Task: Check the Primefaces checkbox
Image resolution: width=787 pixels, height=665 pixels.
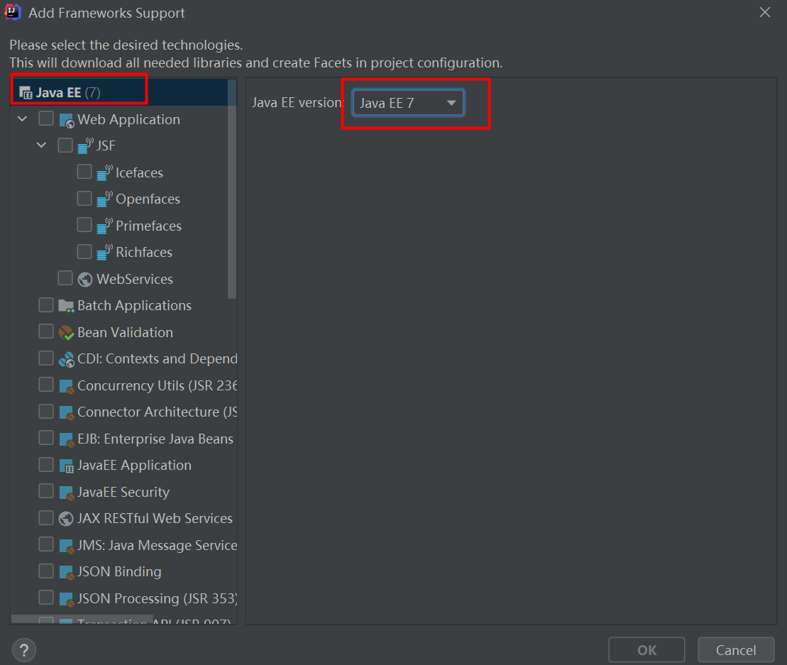Action: pyautogui.click(x=84, y=225)
